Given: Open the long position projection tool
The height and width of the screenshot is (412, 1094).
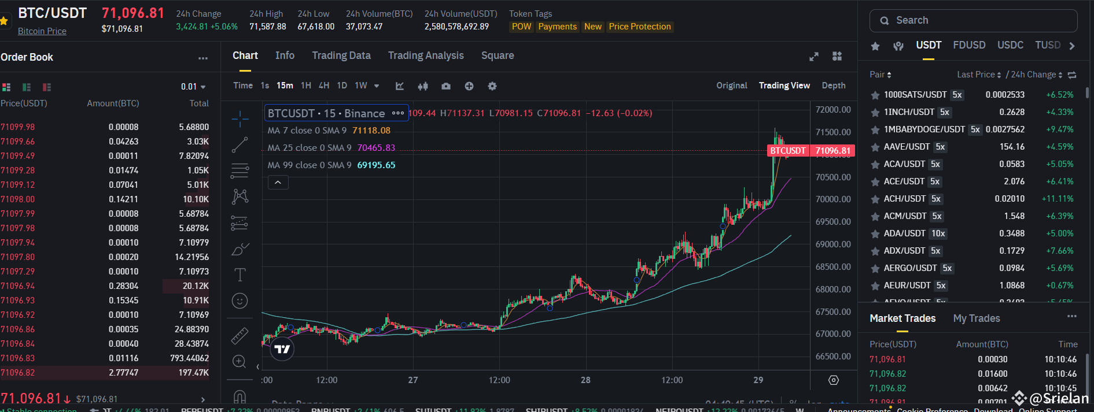Looking at the screenshot, I should pos(240,223).
